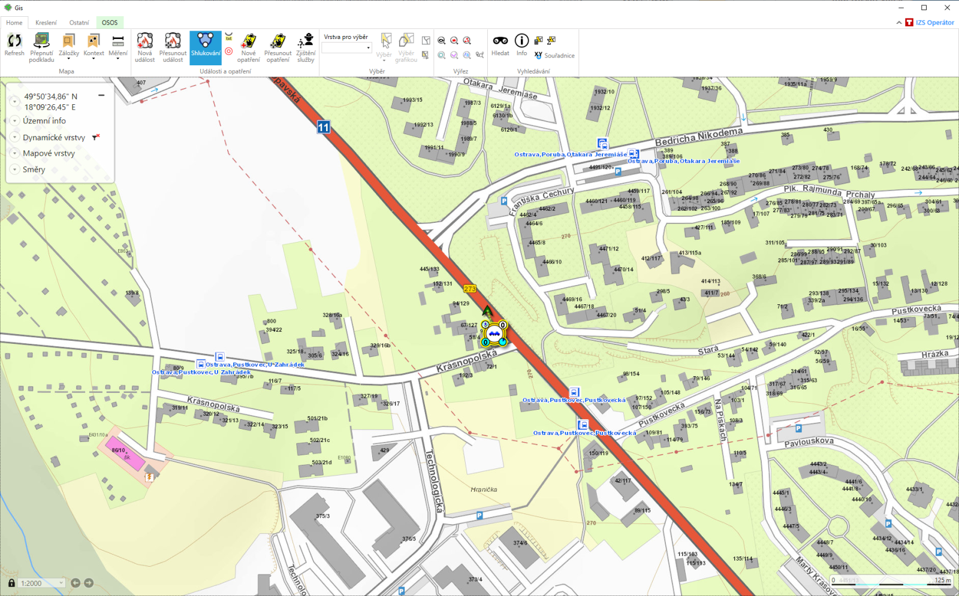Open the Ostatní tab
The width and height of the screenshot is (959, 596).
point(79,23)
